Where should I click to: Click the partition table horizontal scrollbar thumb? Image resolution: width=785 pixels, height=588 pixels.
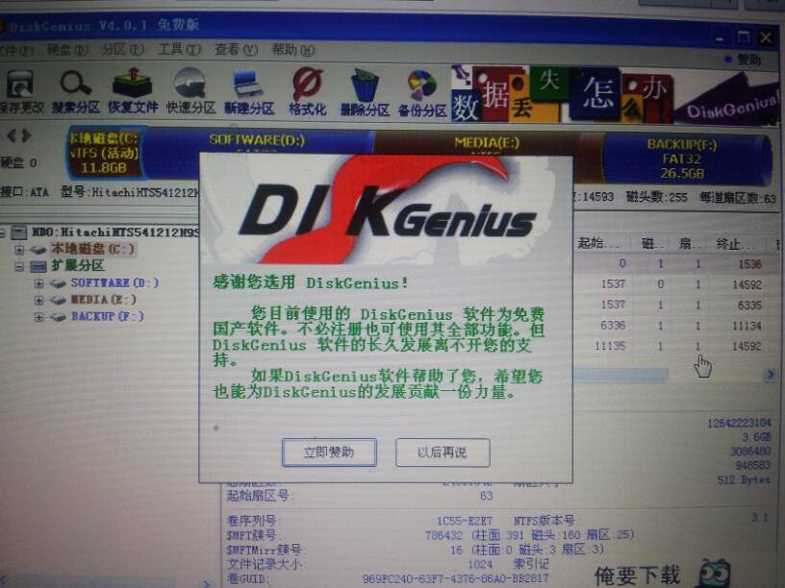pos(620,374)
